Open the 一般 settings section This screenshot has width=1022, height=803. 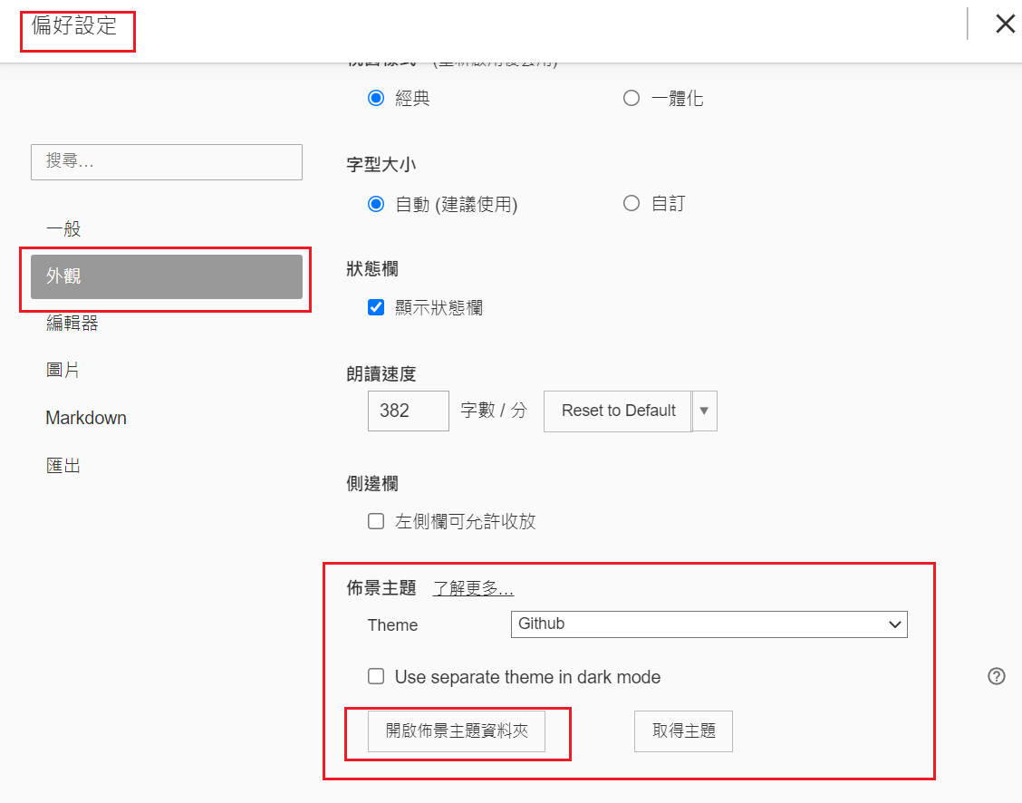63,229
